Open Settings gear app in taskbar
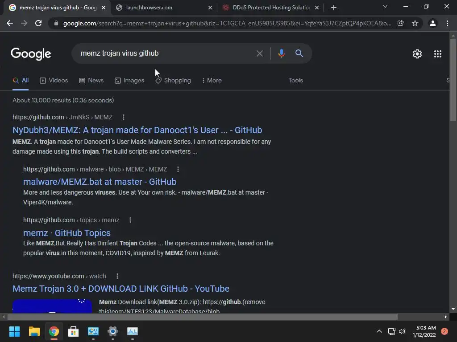The image size is (457, 342). pyautogui.click(x=113, y=331)
